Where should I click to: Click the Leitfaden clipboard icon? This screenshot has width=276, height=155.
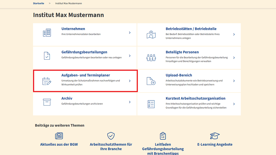click(163, 136)
